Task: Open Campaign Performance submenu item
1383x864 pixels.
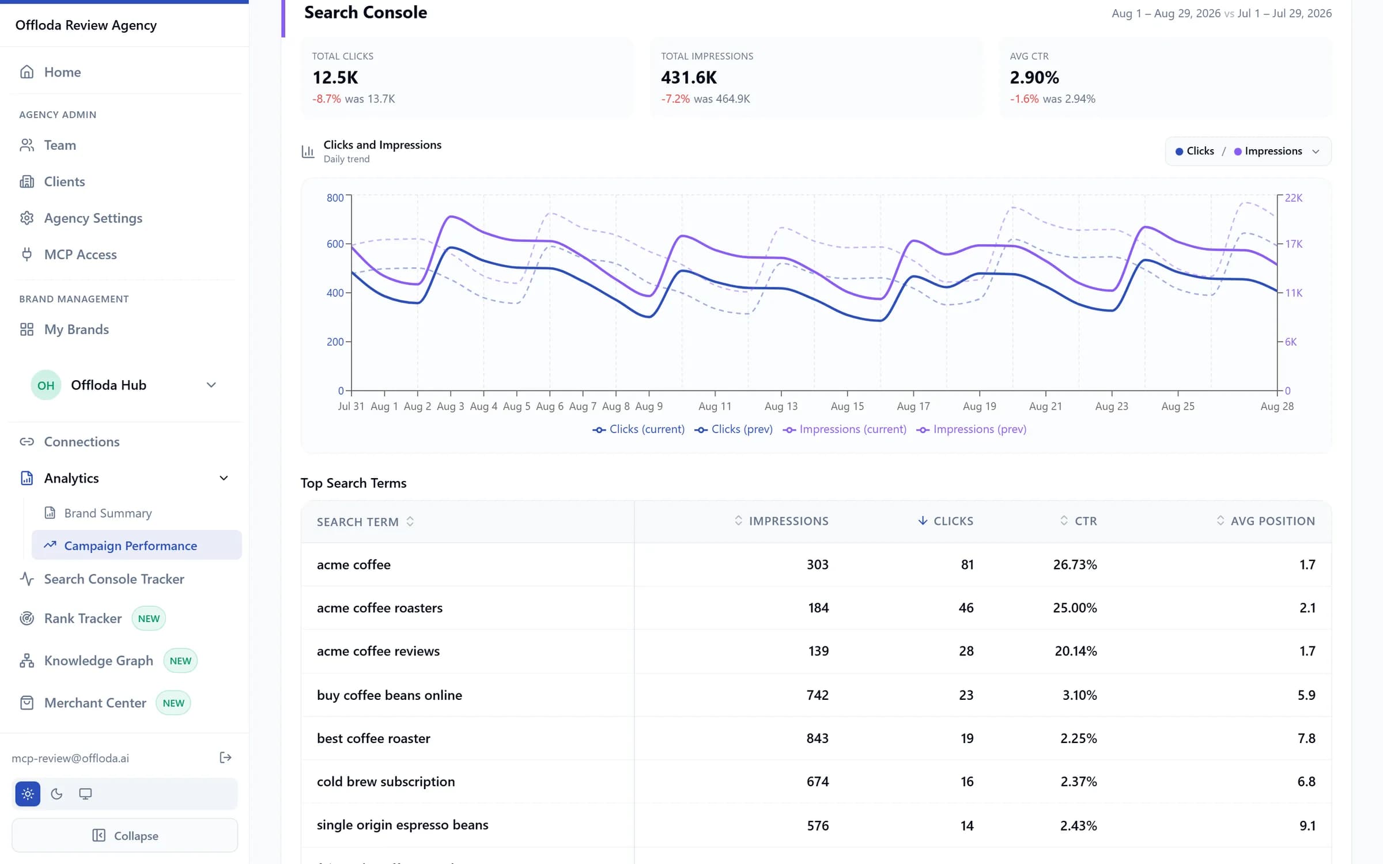Action: click(137, 545)
